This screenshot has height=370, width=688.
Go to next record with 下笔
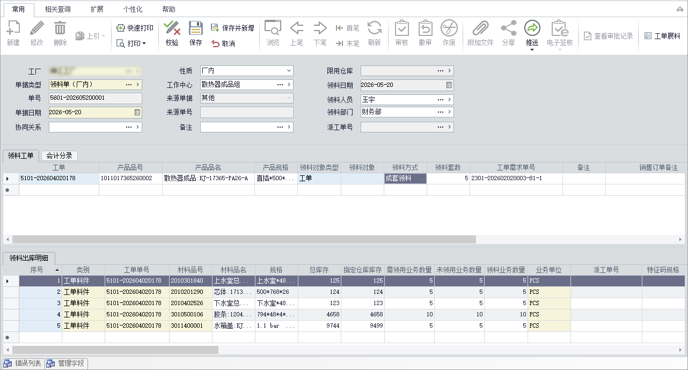[320, 28]
